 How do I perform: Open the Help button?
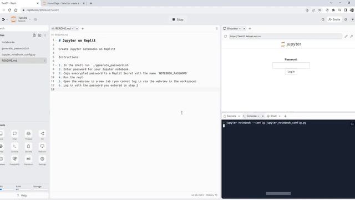(22, 196)
